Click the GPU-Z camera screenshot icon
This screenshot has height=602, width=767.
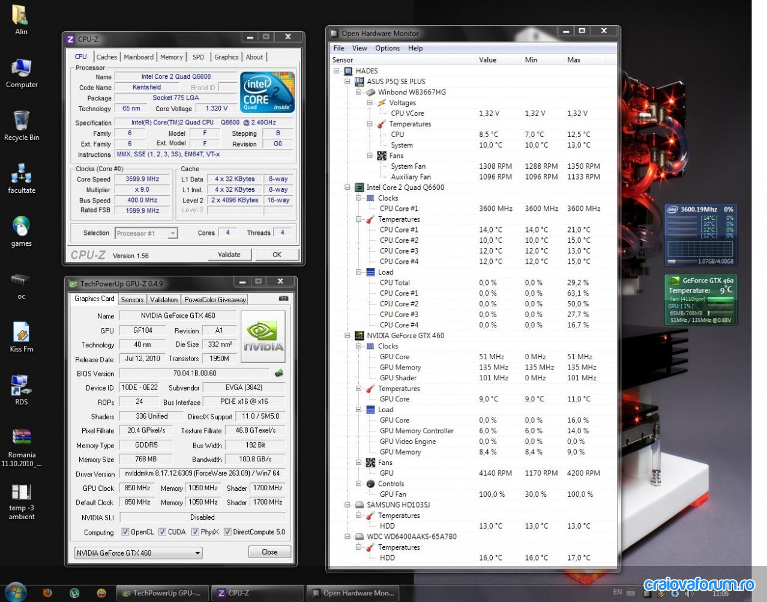[x=283, y=299]
